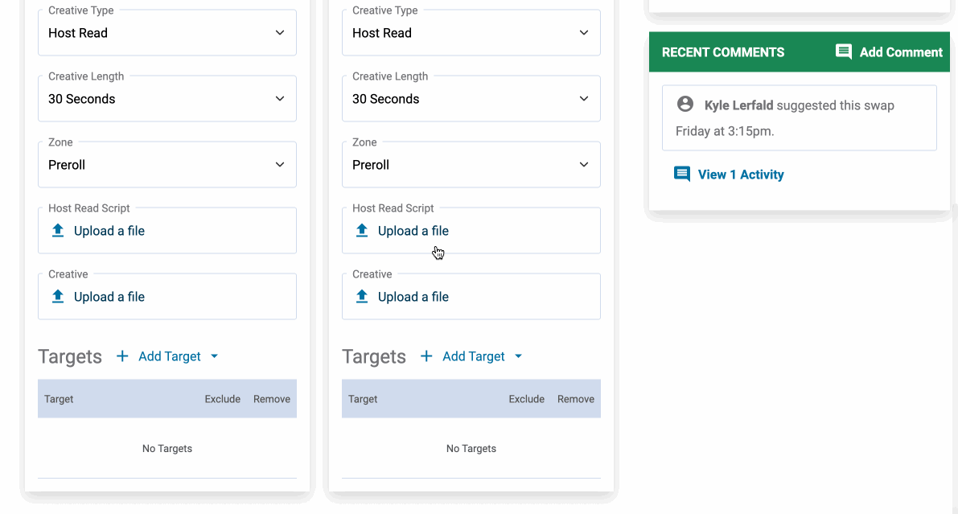The image size is (958, 514).
Task: Click upload icon for left Host Read Script
Action: (x=58, y=231)
